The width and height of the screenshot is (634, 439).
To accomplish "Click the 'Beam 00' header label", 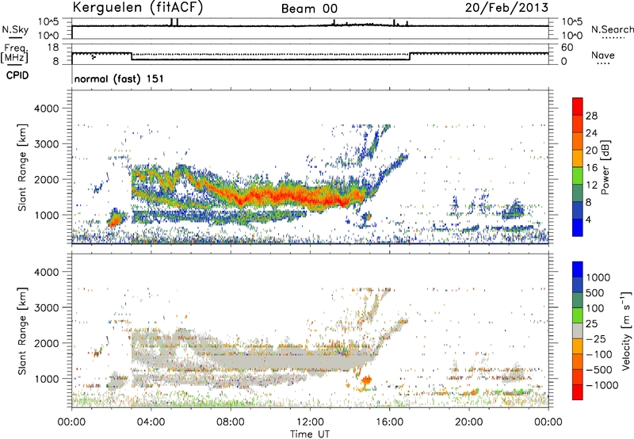I will (309, 9).
